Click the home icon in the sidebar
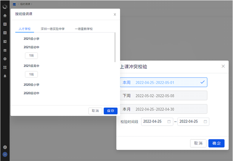Screen dimensions: 233x161 pyautogui.click(x=5, y=15)
